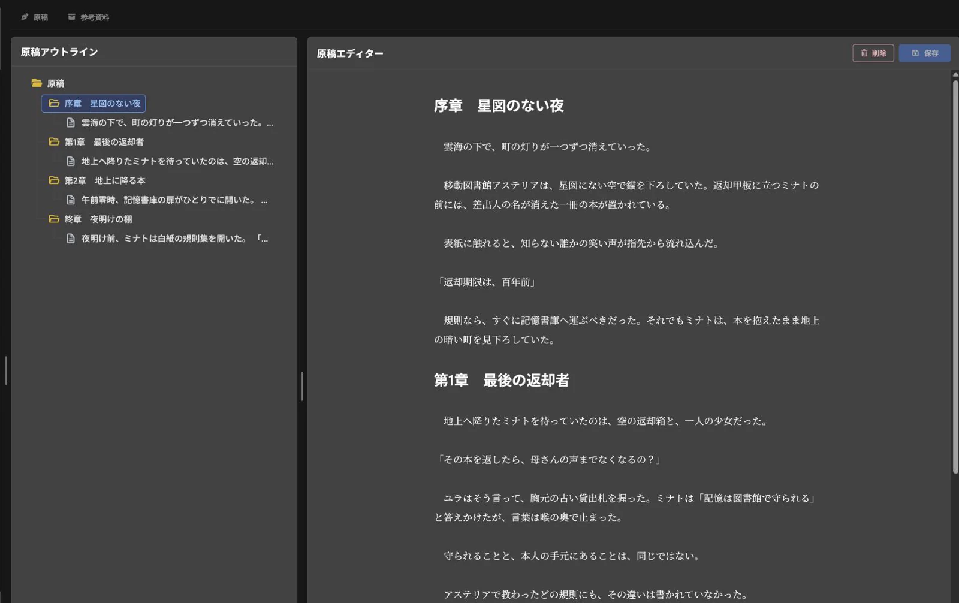Click the splitter handle between outline and editor
Image resolution: width=959 pixels, height=603 pixels.
click(x=302, y=387)
